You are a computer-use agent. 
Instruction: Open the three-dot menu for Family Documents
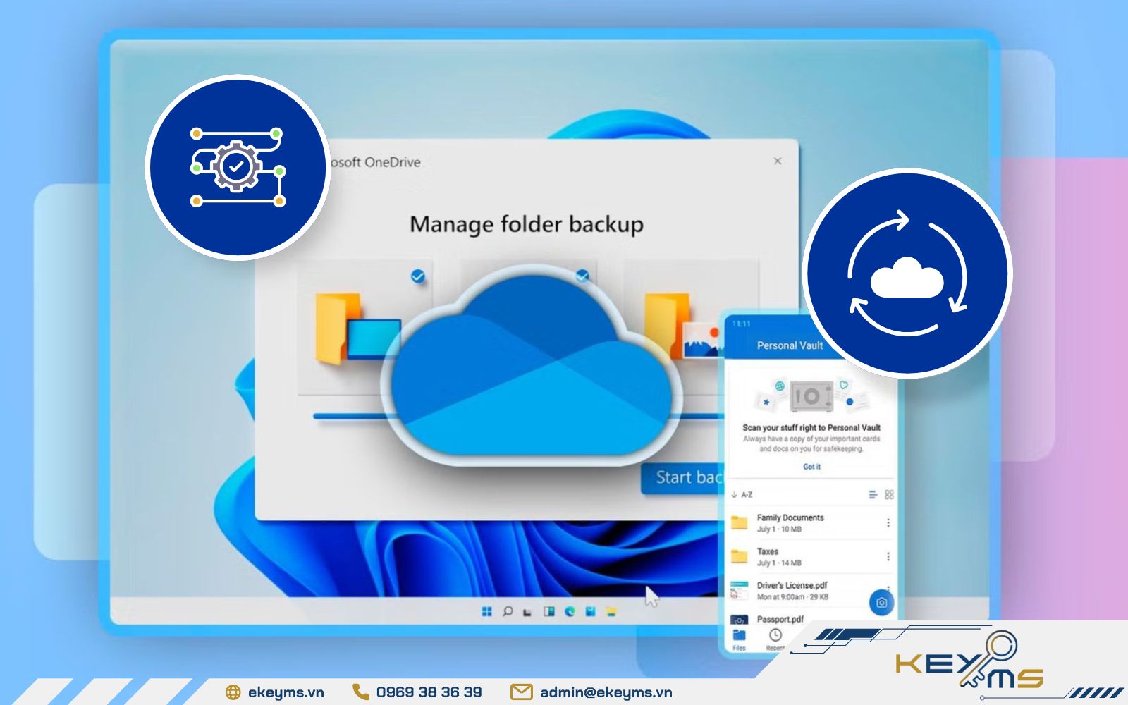point(888,522)
